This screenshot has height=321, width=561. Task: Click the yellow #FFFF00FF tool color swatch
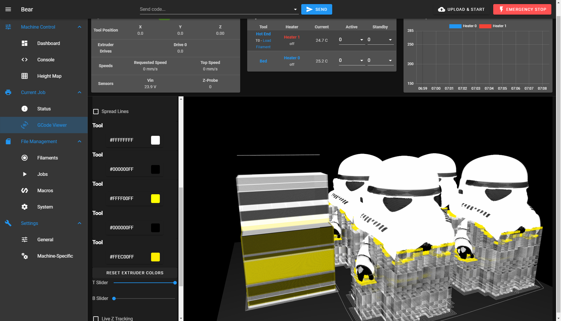tap(155, 199)
